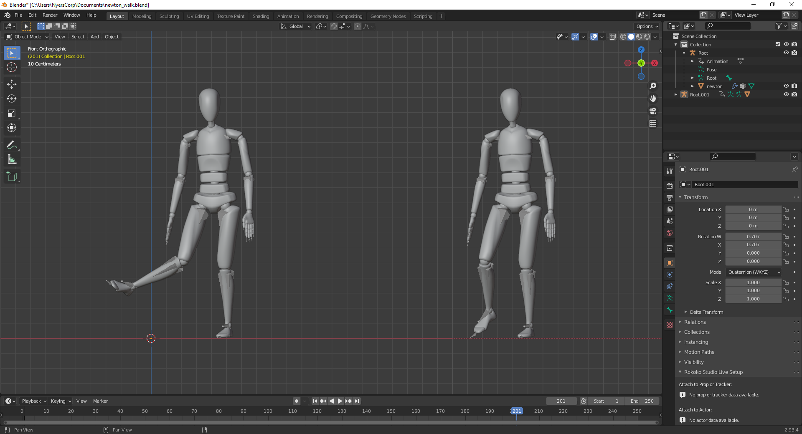Viewport: 802px width, 434px height.
Task: Open the Output Properties printer icon
Action: pos(670,198)
